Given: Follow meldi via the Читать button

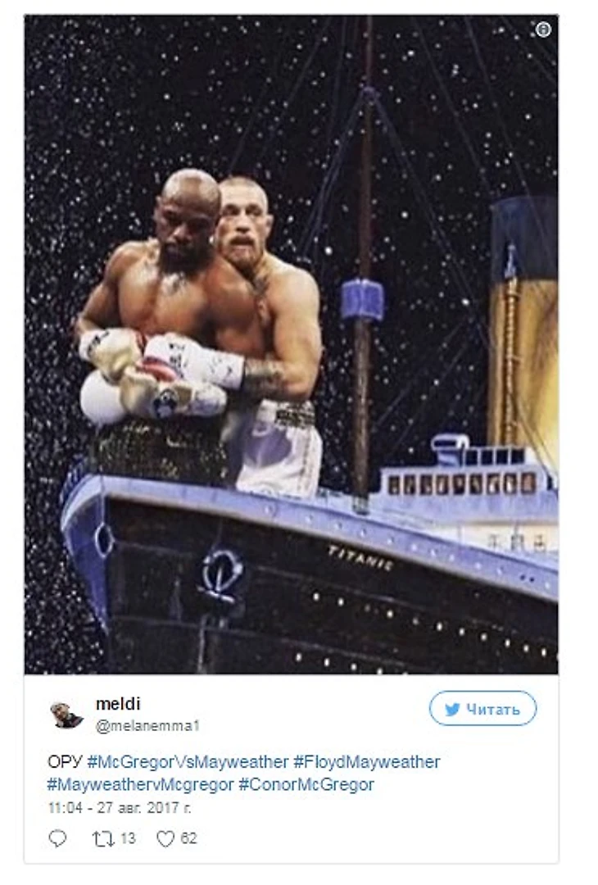Looking at the screenshot, I should [483, 708].
